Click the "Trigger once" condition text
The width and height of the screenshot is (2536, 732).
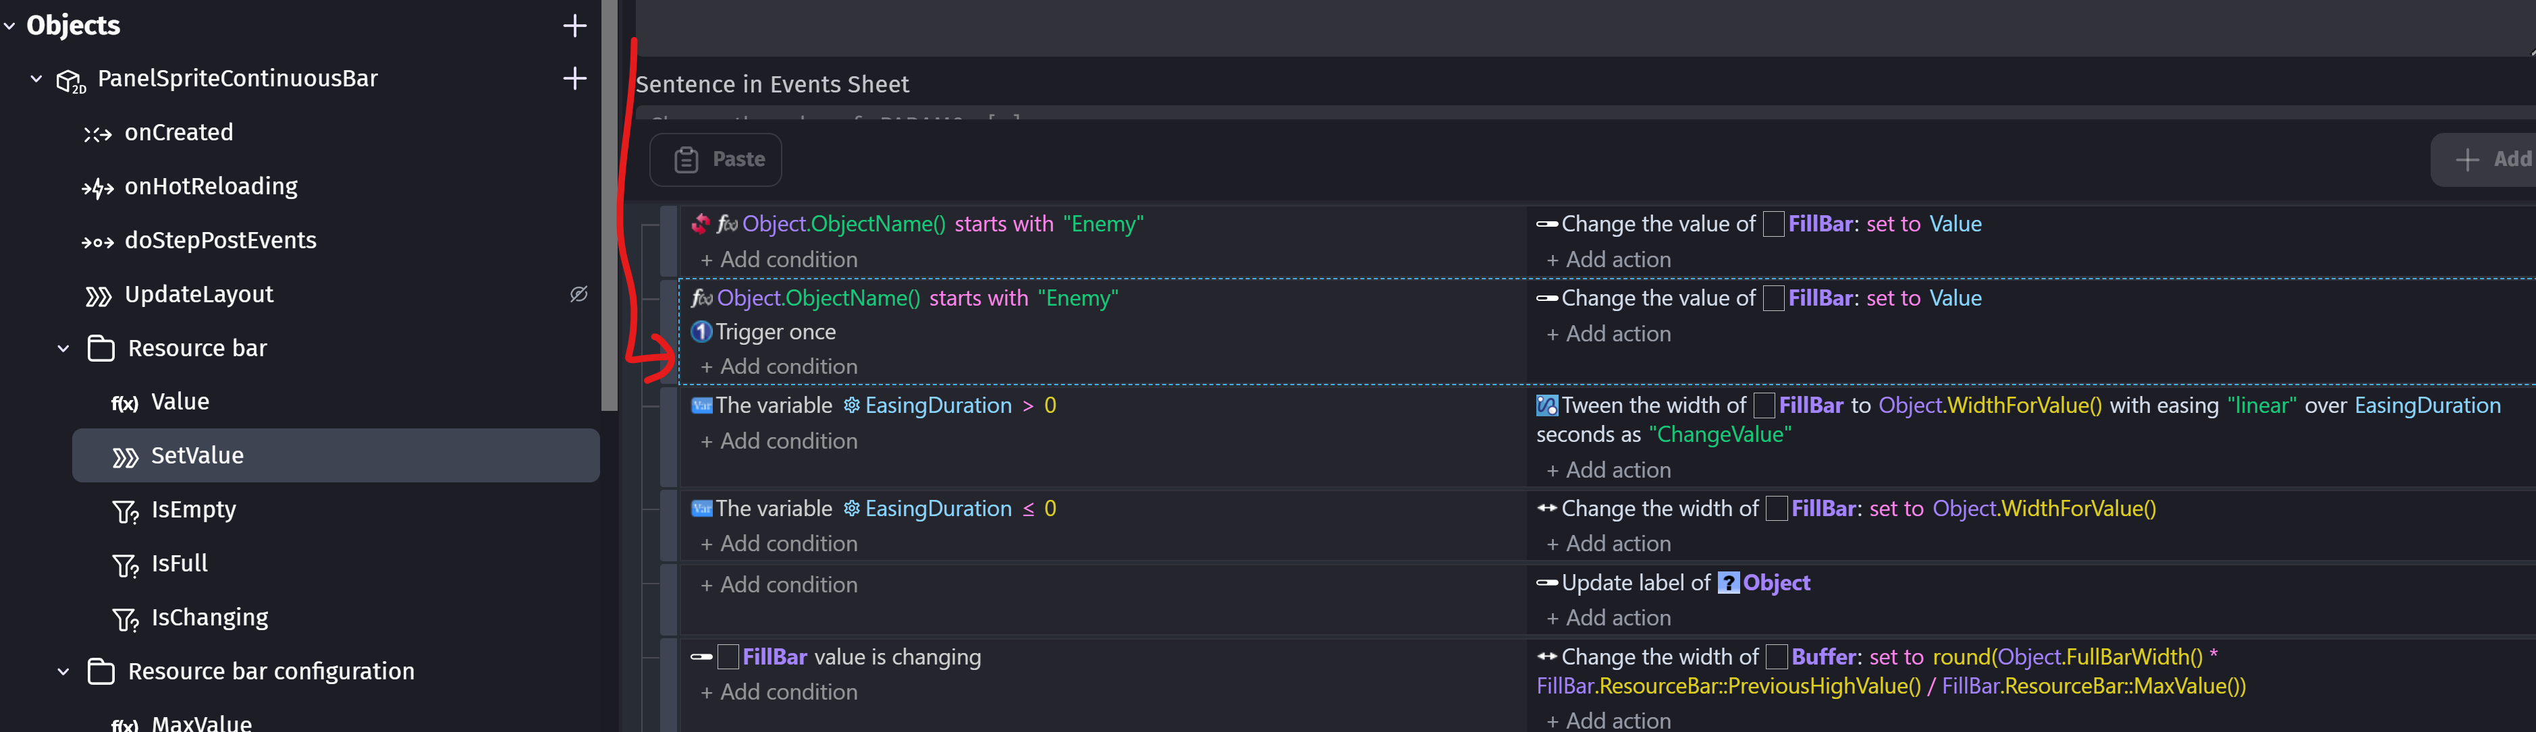(x=776, y=331)
